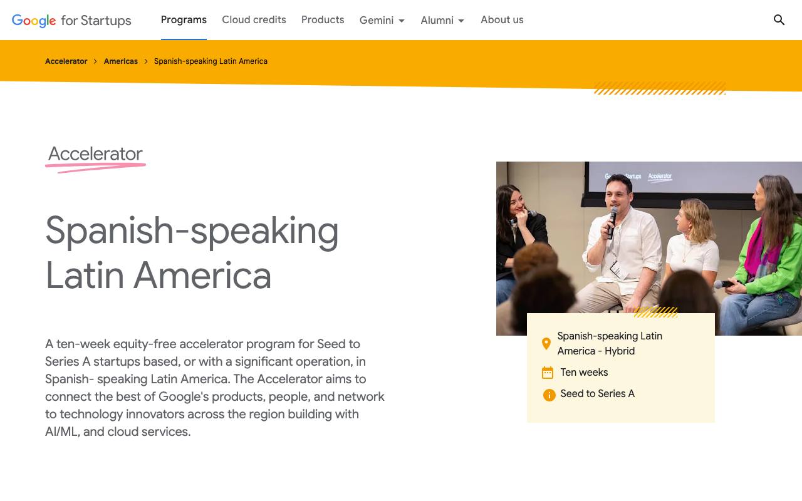Open About us page
The image size is (802, 501).
click(502, 20)
